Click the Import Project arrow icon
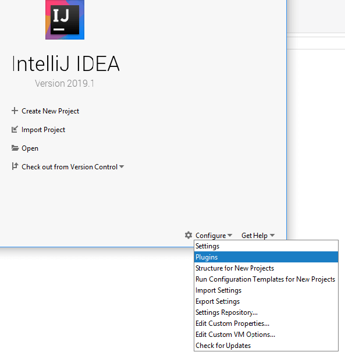 (x=15, y=130)
